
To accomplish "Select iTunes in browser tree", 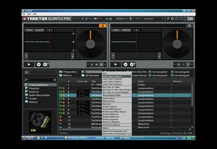I will point(33,98).
